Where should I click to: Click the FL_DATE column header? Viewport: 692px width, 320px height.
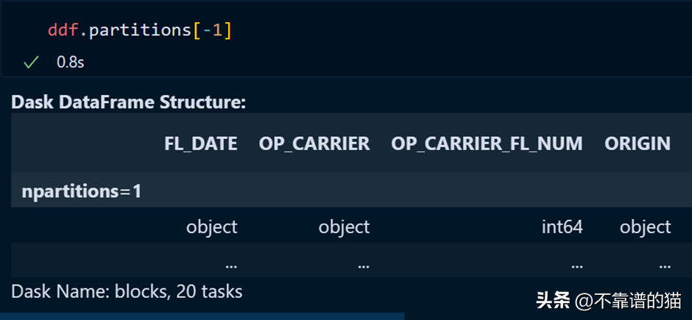200,143
